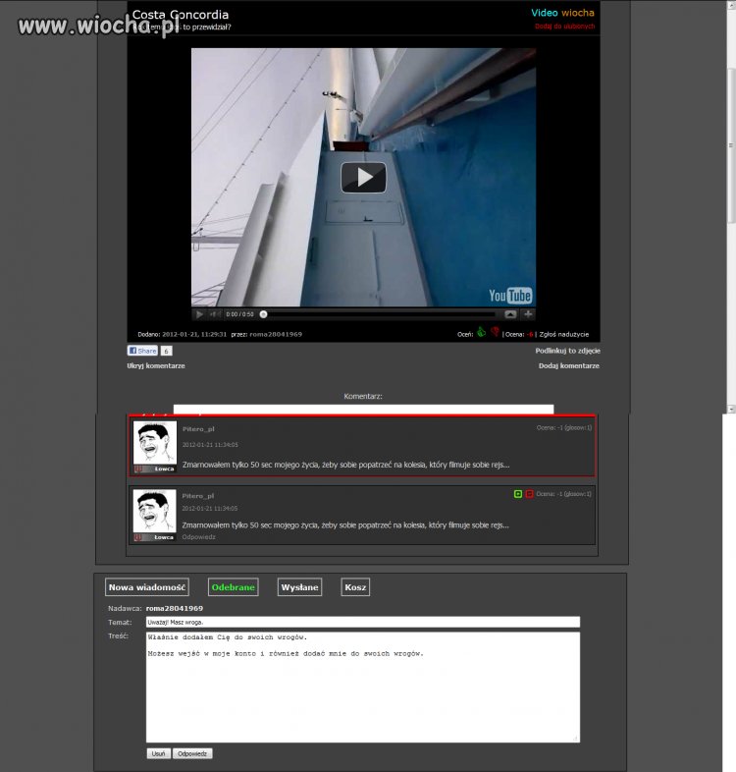Click Odpowiedz reply link under the comment
Image resolution: width=736 pixels, height=772 pixels.
click(x=199, y=537)
